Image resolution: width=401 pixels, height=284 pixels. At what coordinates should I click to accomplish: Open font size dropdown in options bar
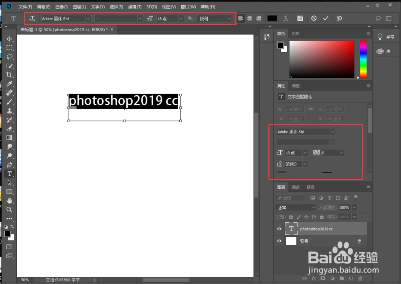(x=181, y=19)
